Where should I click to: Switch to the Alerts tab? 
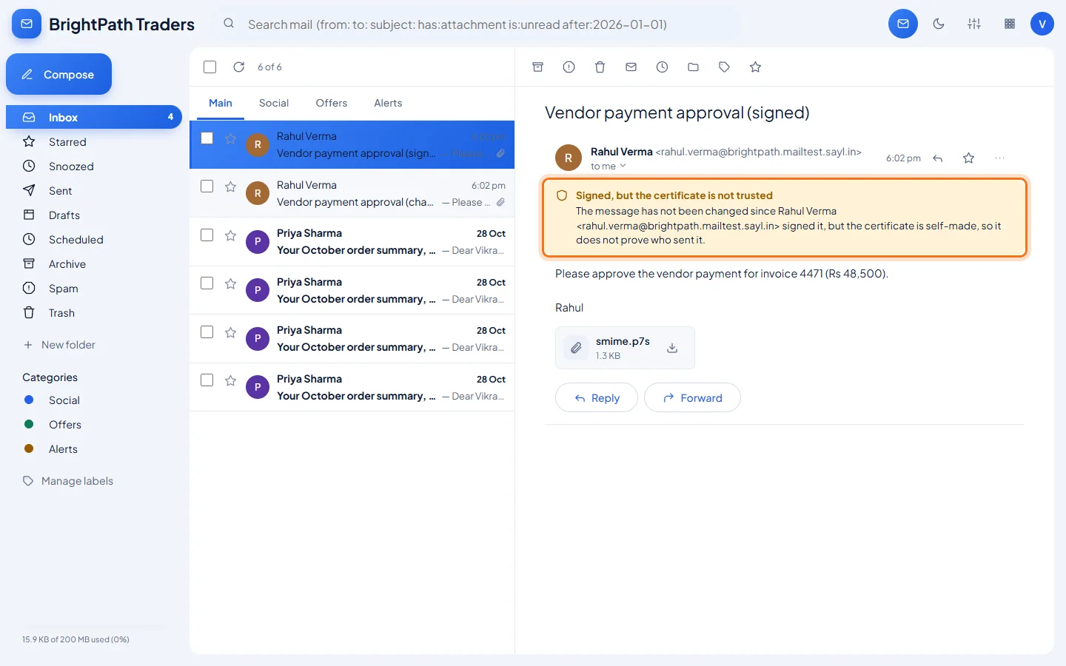pyautogui.click(x=388, y=104)
